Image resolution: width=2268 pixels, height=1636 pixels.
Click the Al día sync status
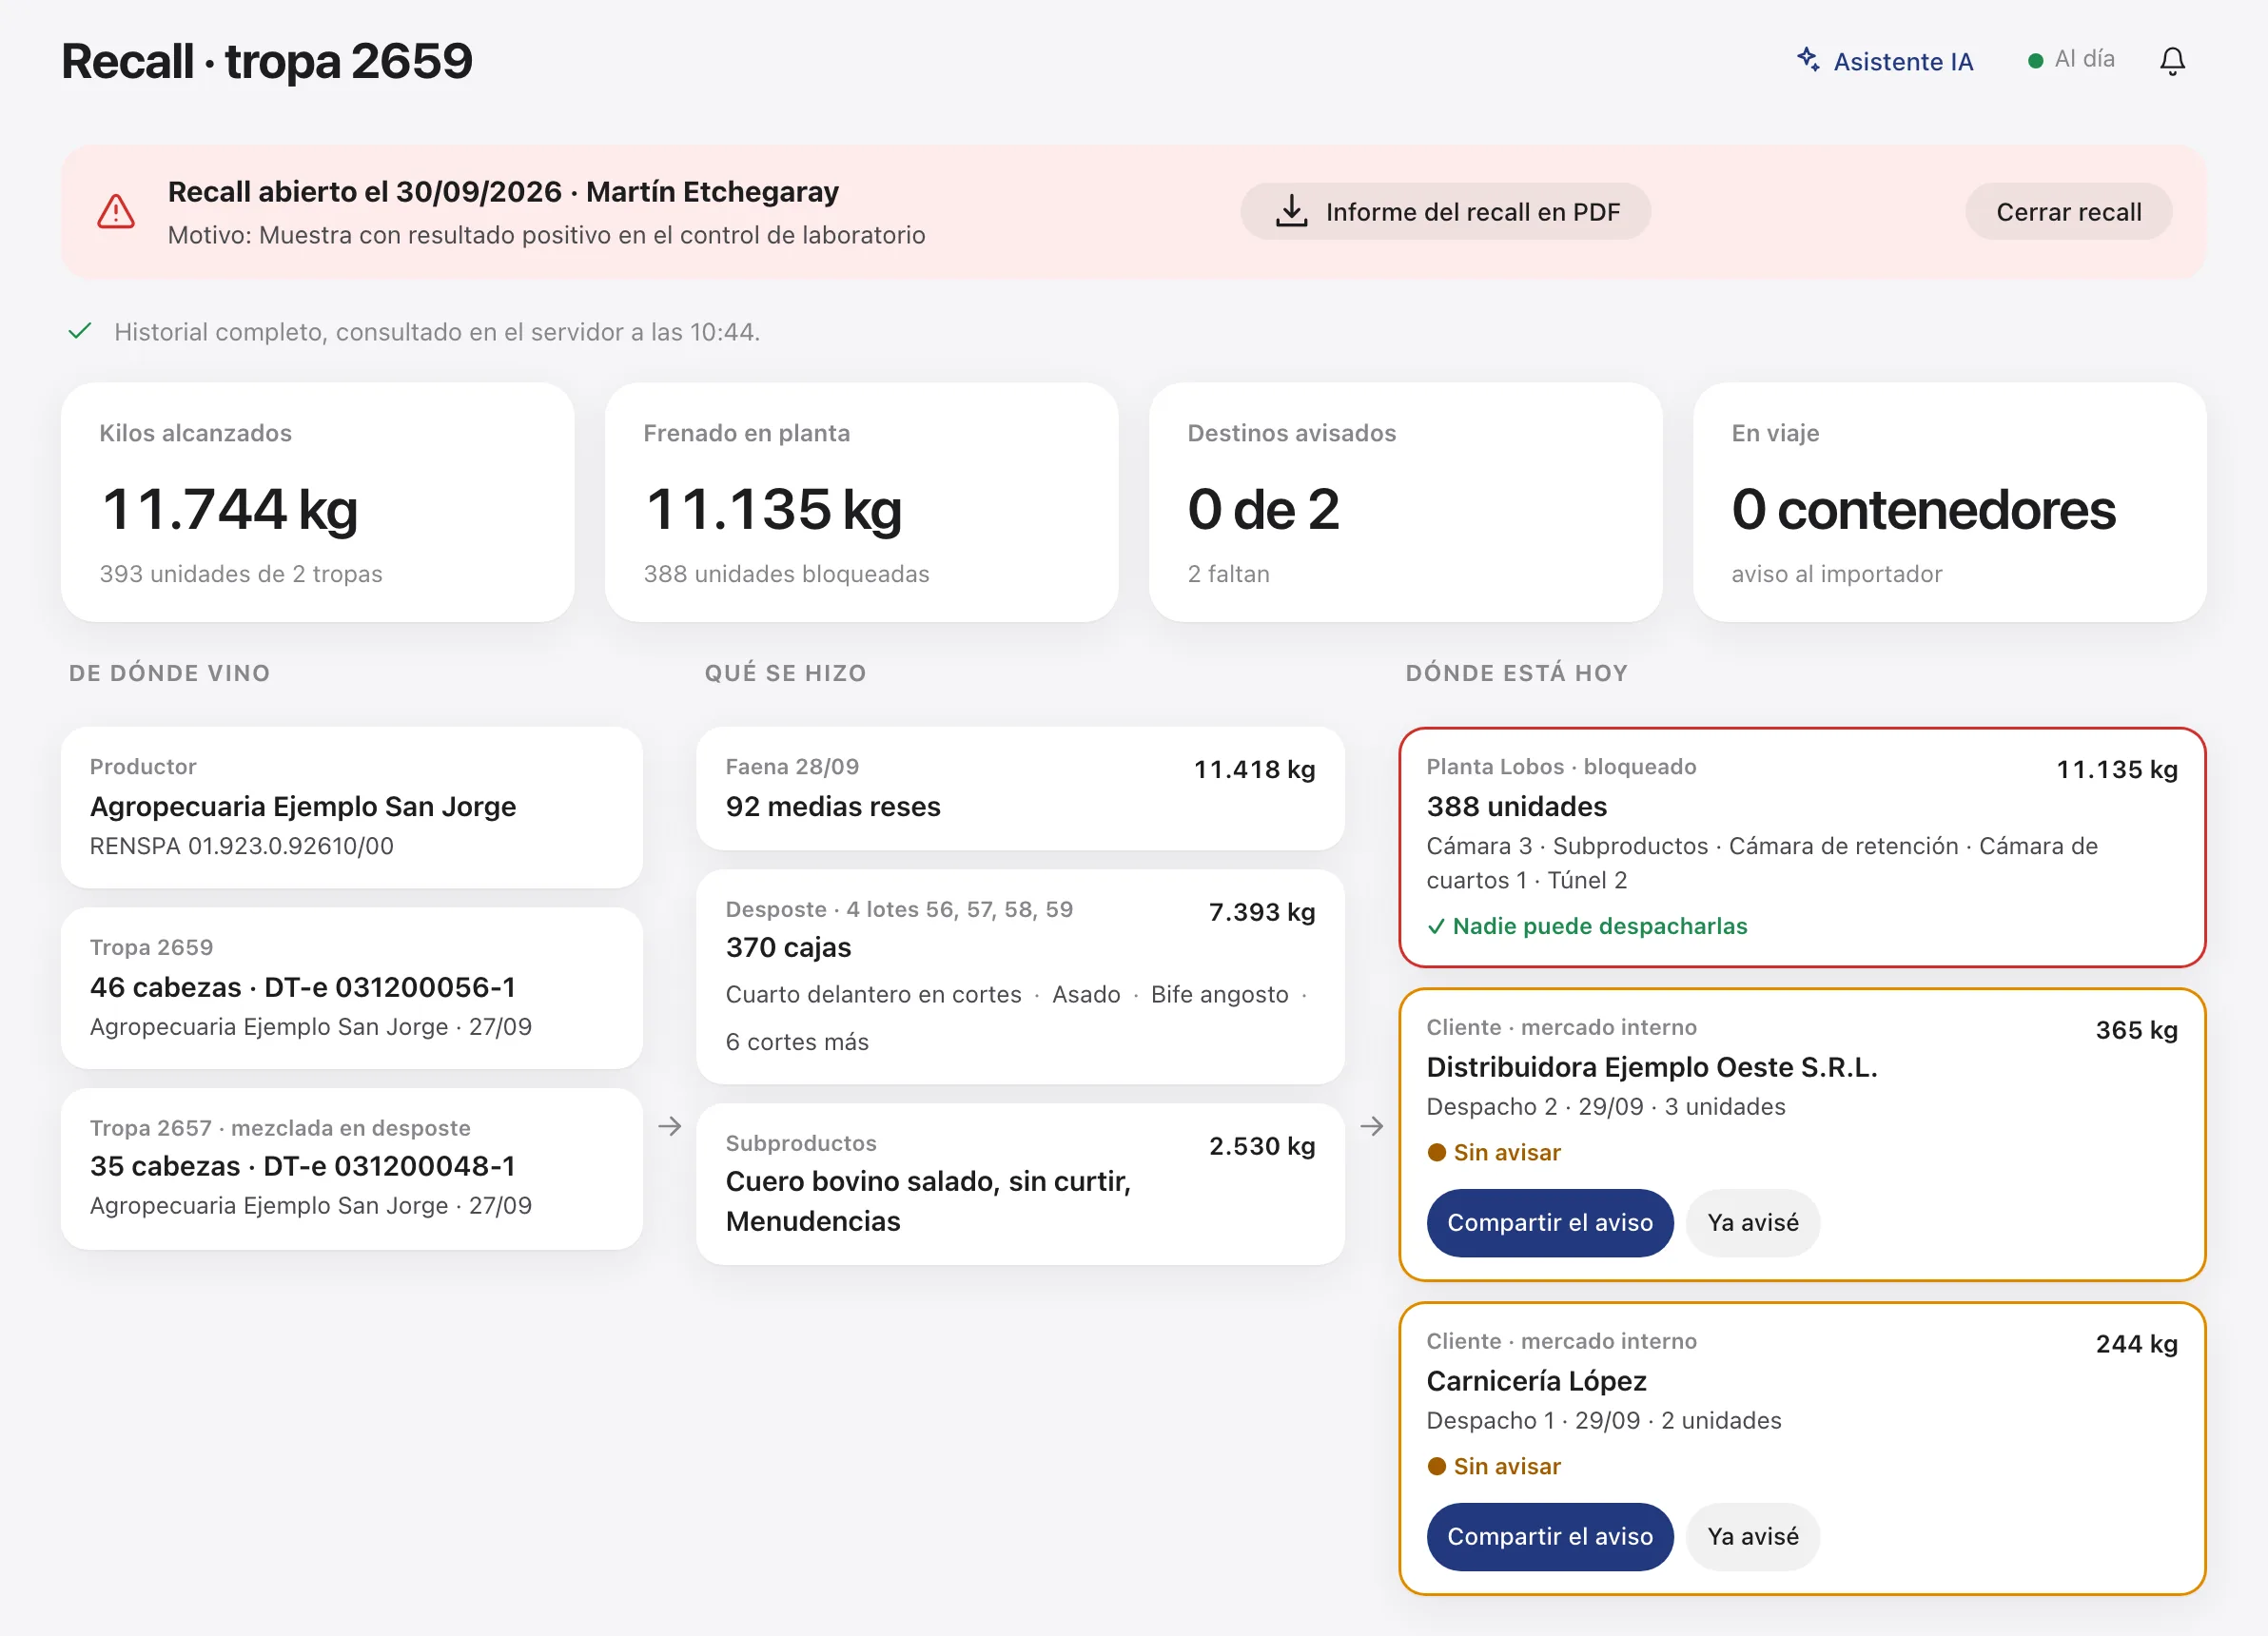pyautogui.click(x=2071, y=60)
